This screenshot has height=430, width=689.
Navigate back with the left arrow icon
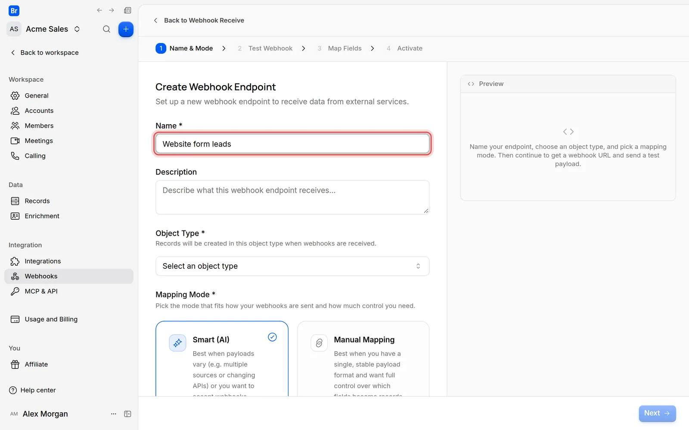pos(99,10)
